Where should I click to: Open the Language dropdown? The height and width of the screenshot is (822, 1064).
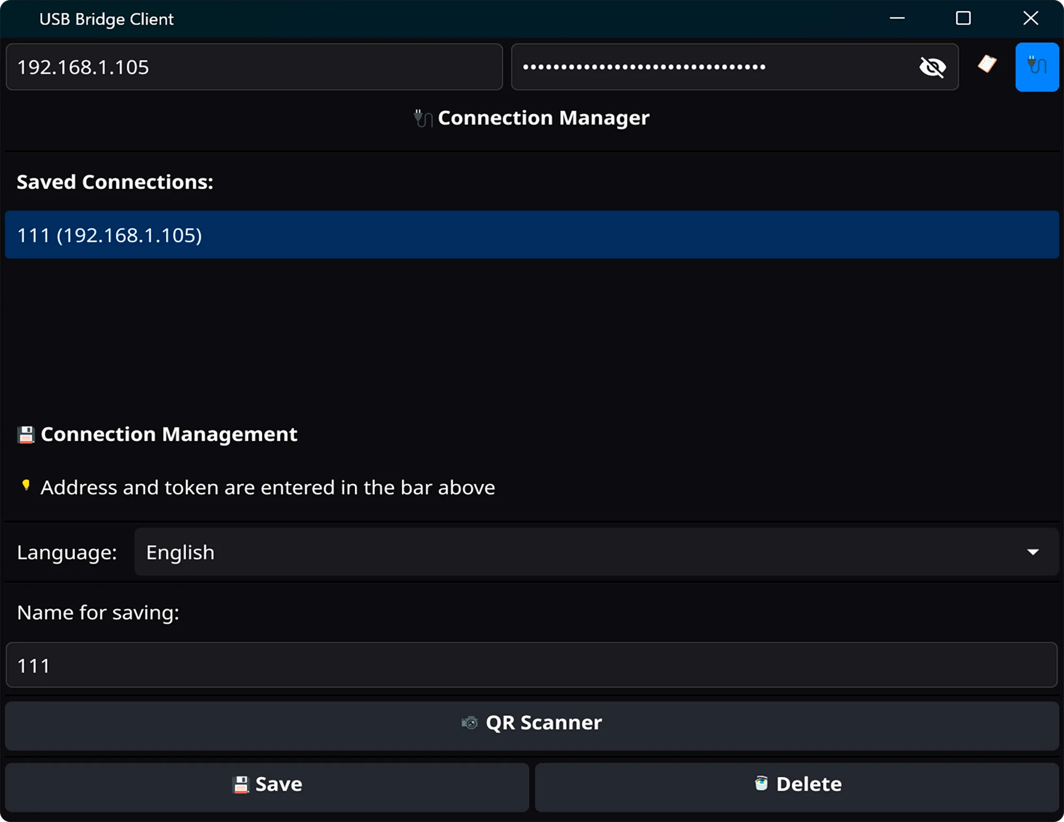(x=595, y=552)
